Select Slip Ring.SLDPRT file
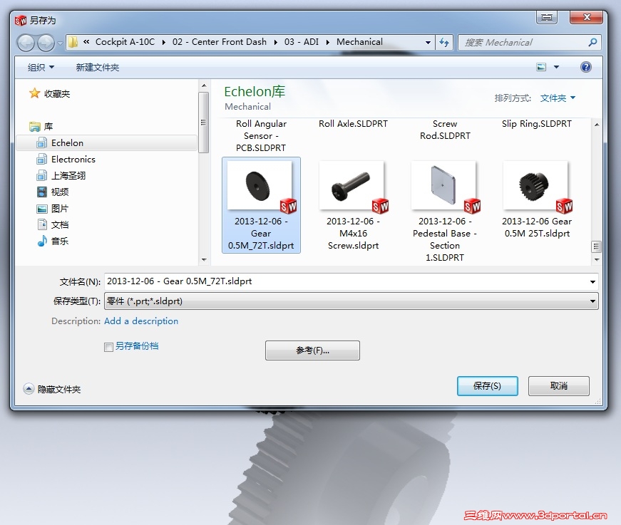This screenshot has height=525, width=621. [x=537, y=124]
